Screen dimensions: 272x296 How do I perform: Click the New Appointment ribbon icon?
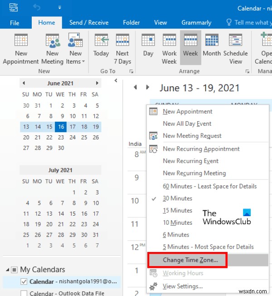(x=21, y=49)
